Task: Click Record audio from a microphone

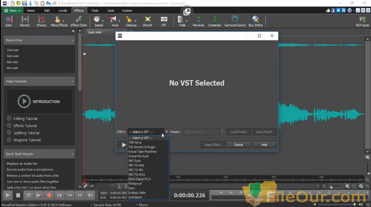Action: [30, 169]
